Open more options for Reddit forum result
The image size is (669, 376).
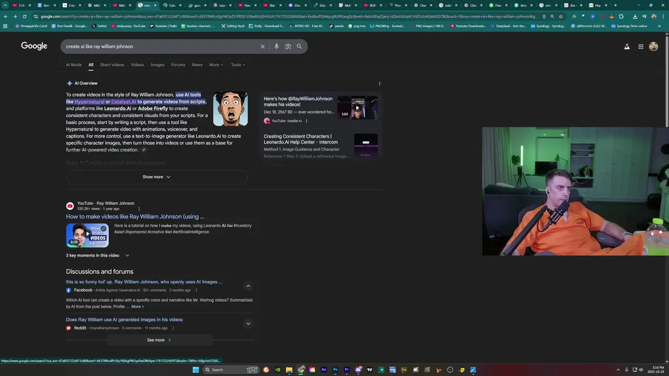pyautogui.click(x=173, y=328)
